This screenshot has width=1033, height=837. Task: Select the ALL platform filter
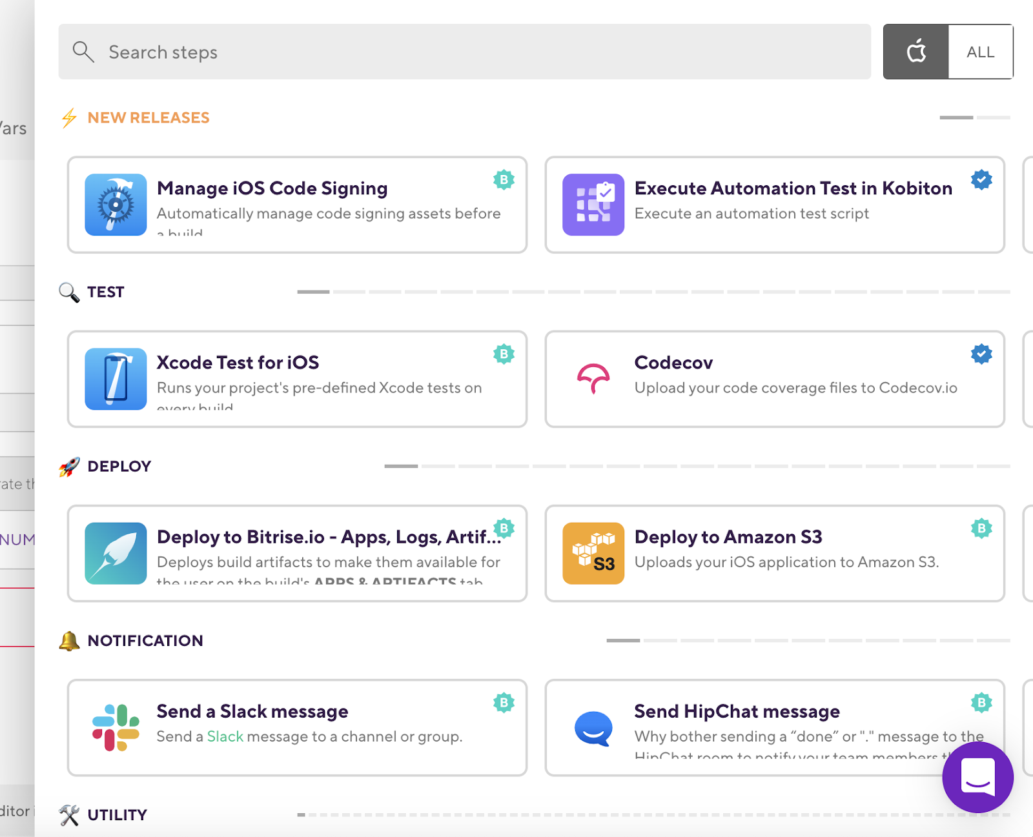coord(981,52)
